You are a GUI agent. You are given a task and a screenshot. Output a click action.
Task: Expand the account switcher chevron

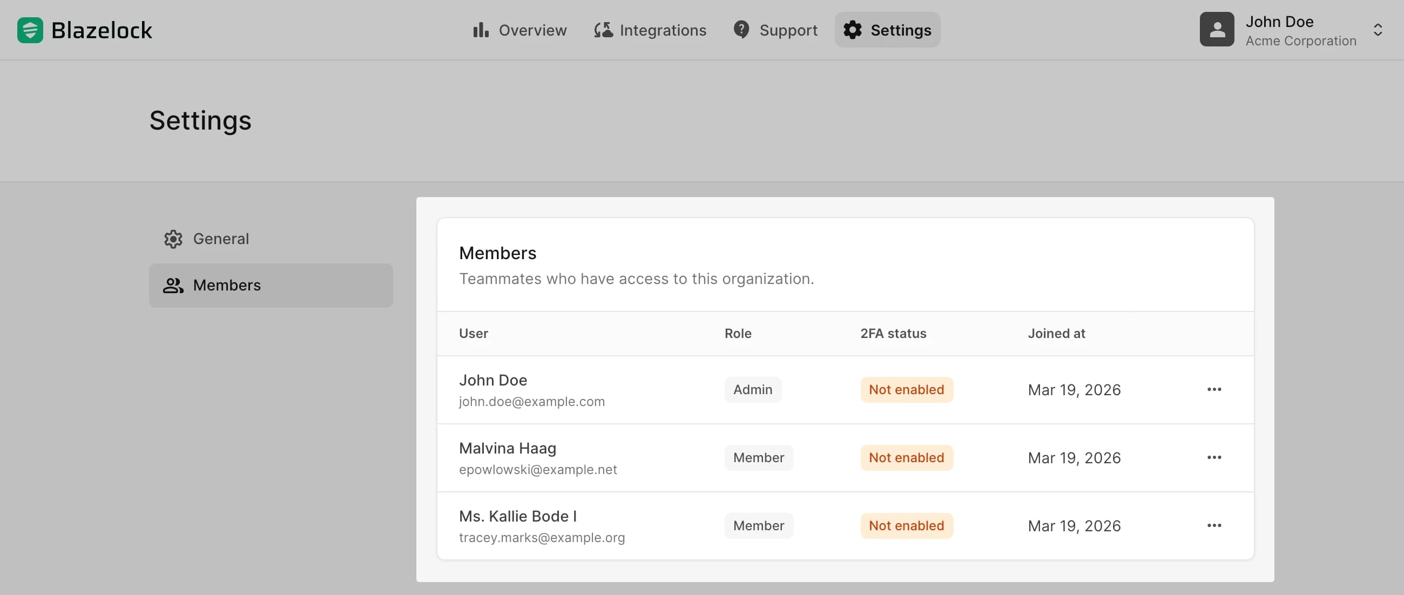click(x=1378, y=30)
